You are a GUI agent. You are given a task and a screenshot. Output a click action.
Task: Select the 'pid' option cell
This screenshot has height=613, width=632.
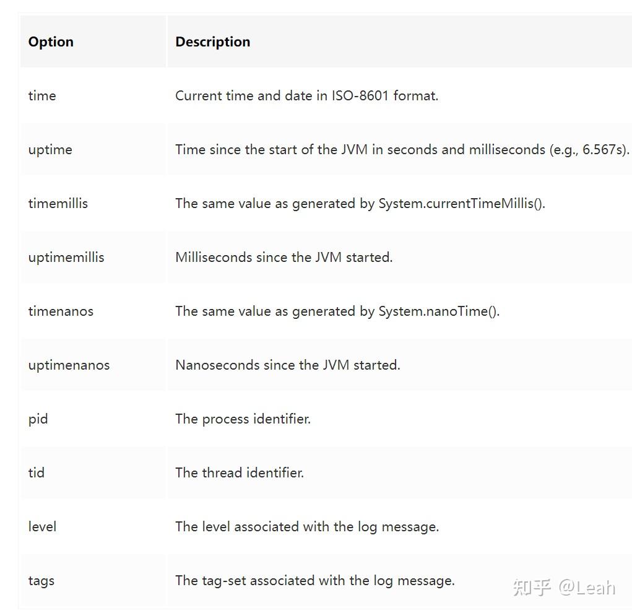point(38,419)
